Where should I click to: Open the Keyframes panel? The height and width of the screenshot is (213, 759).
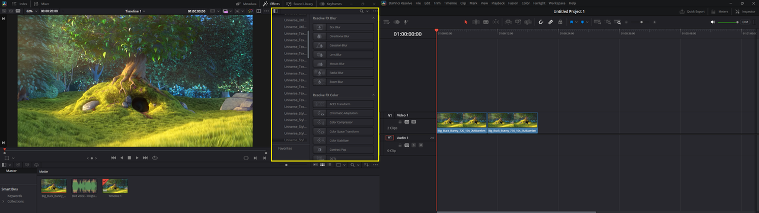[x=330, y=4]
